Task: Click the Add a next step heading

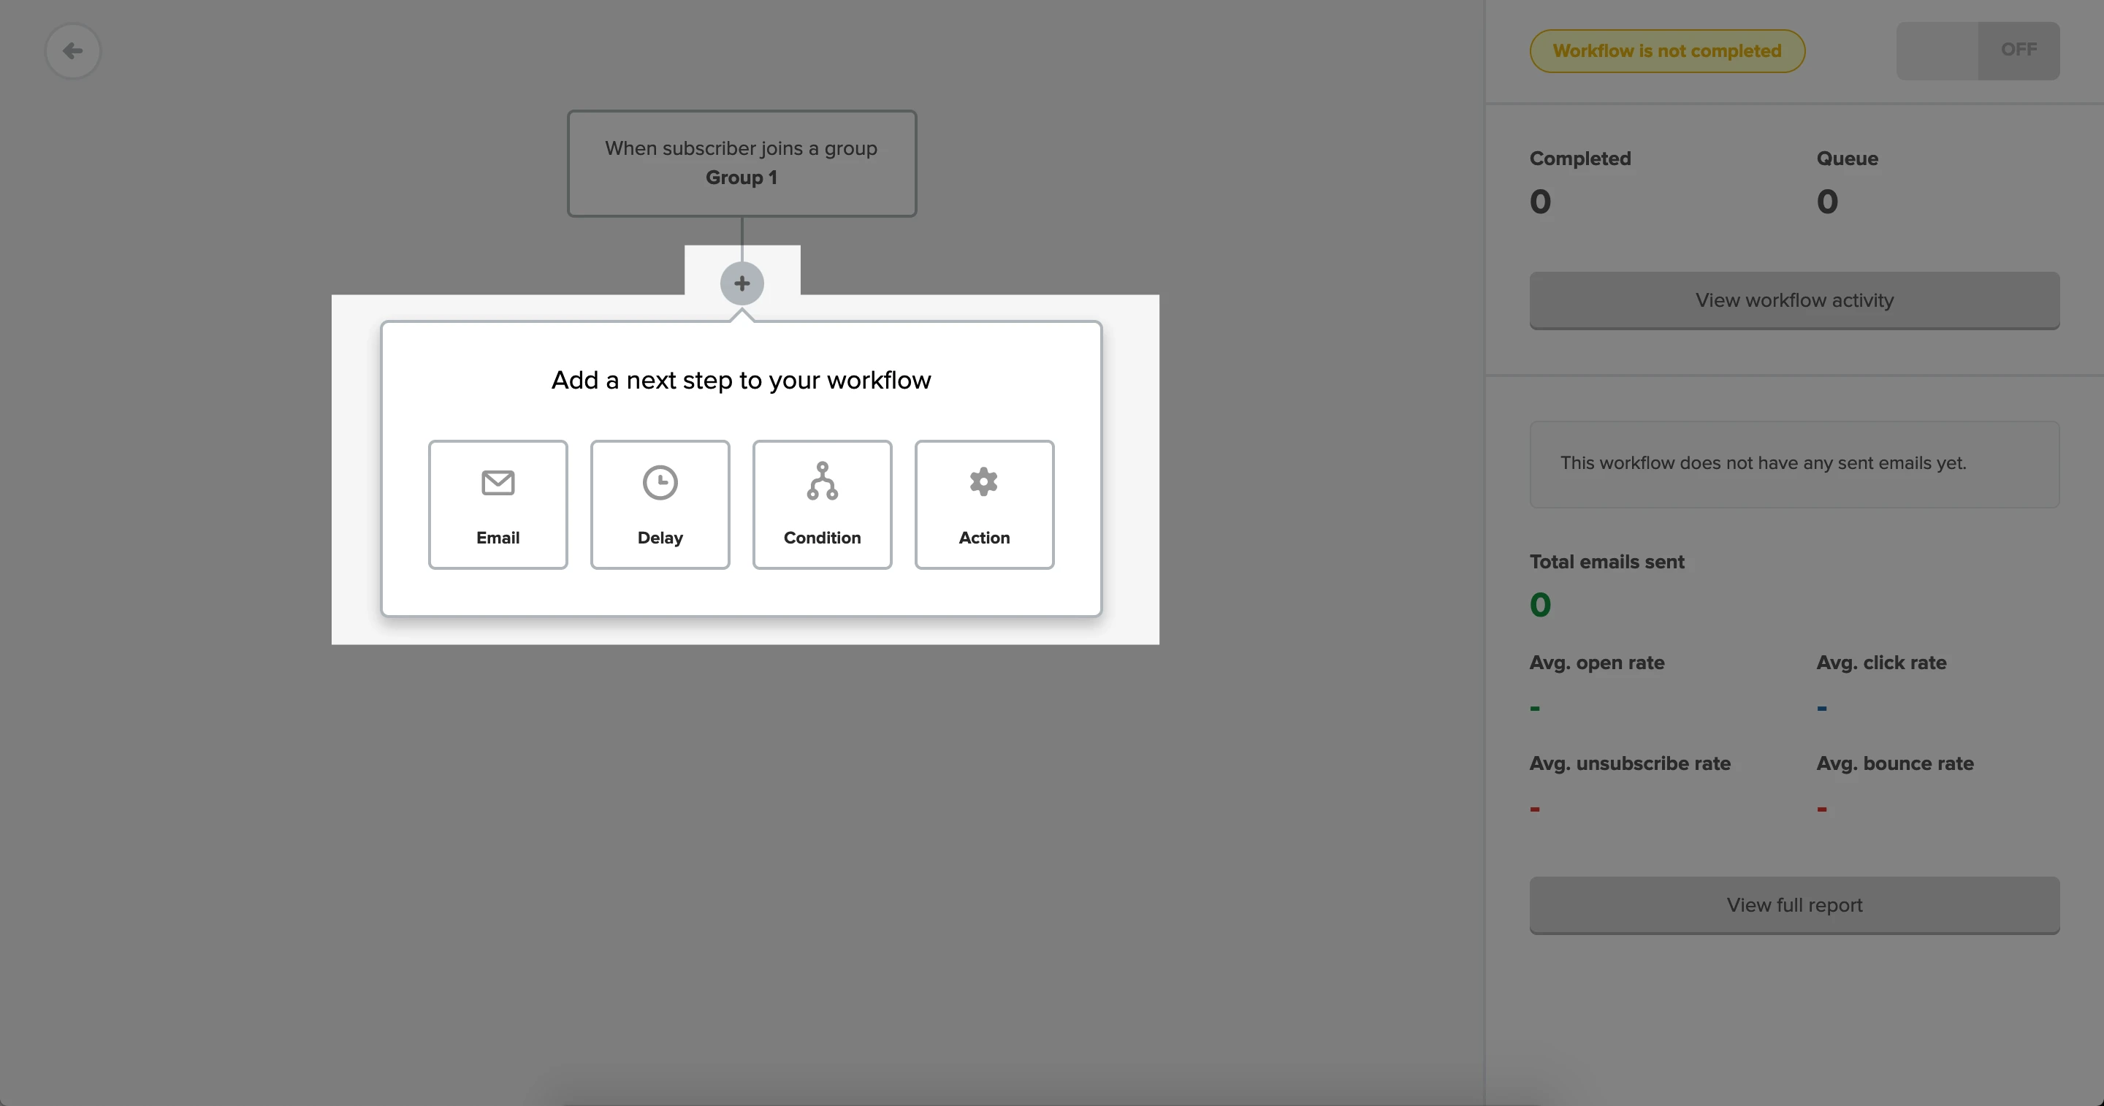Action: [741, 380]
